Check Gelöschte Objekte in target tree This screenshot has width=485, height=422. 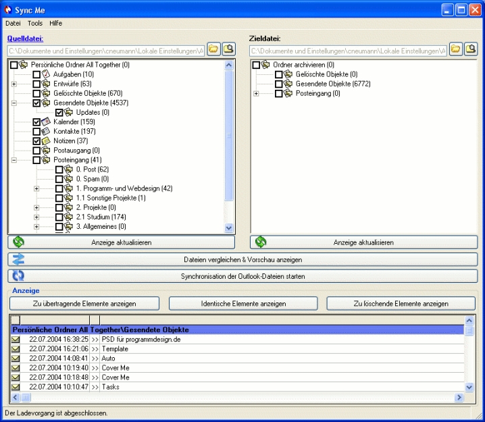(279, 74)
